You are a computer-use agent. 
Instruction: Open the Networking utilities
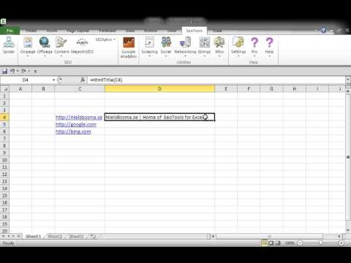click(185, 47)
